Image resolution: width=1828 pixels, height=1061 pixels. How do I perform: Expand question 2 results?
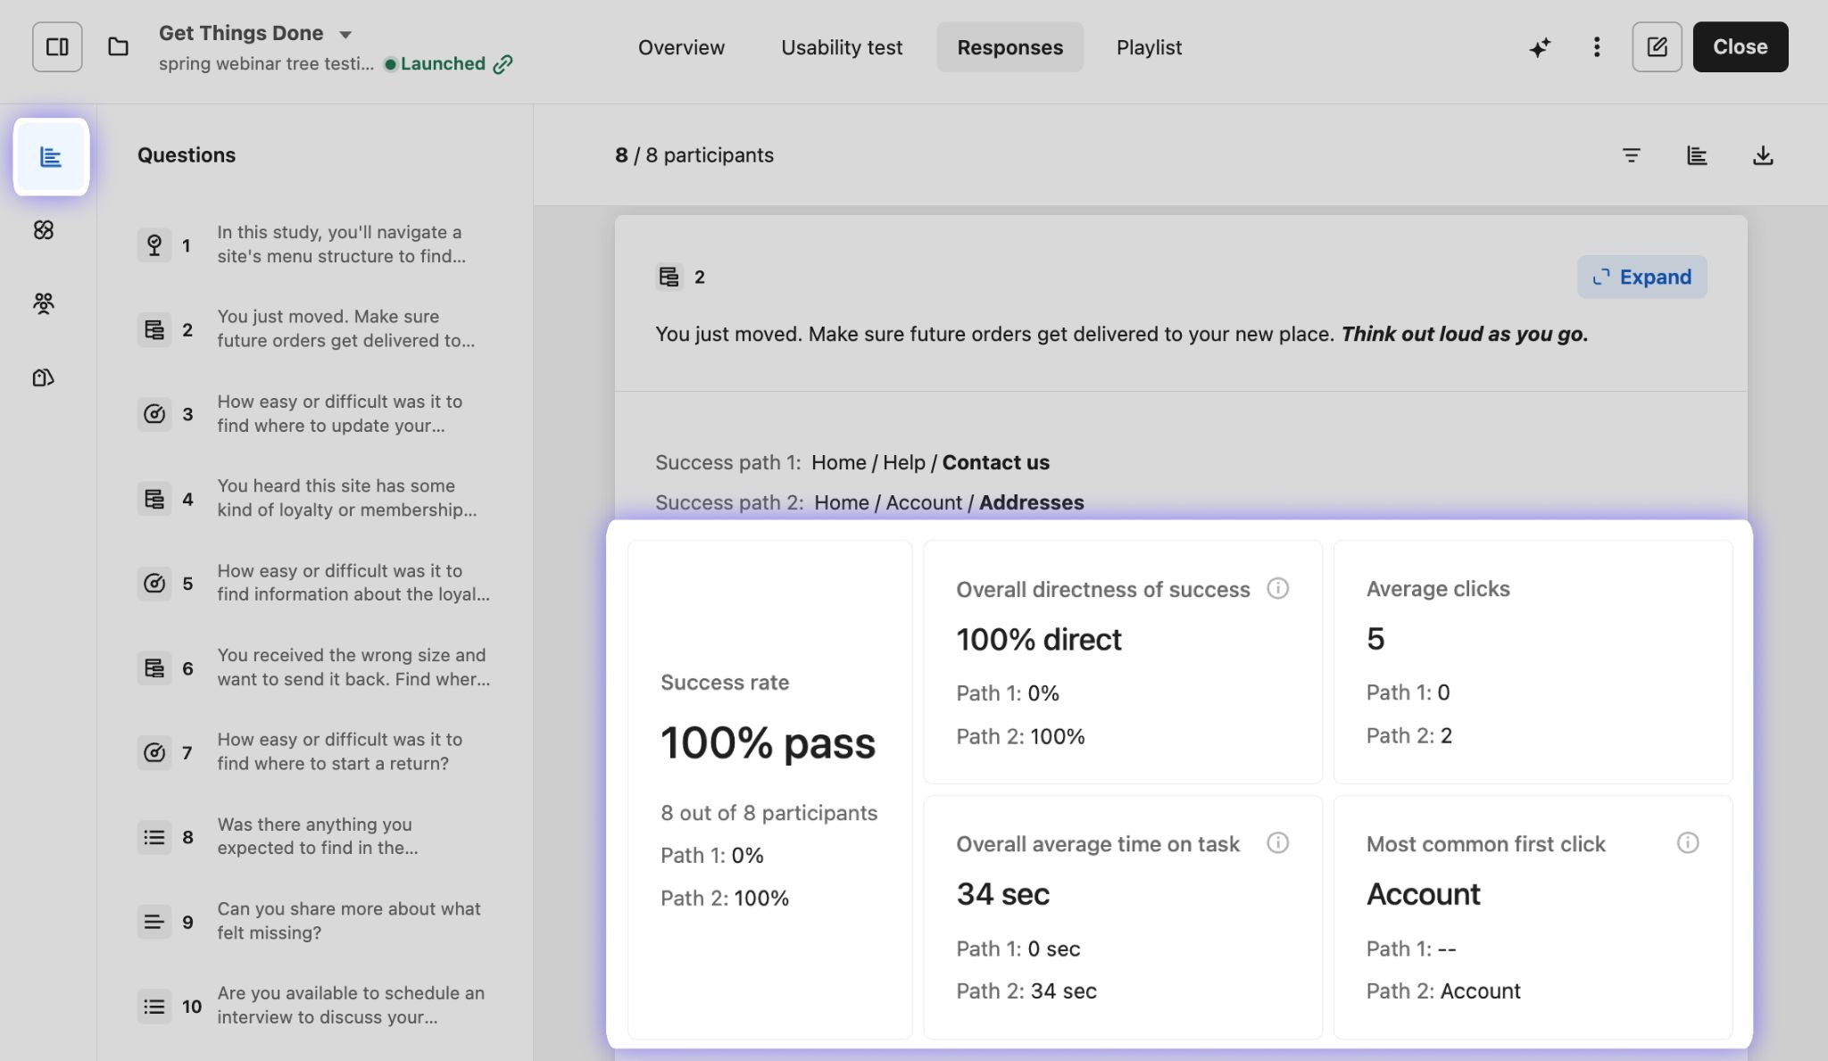[x=1641, y=277]
